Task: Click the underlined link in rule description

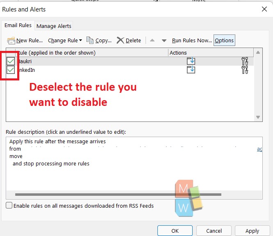Action: [x=259, y=149]
